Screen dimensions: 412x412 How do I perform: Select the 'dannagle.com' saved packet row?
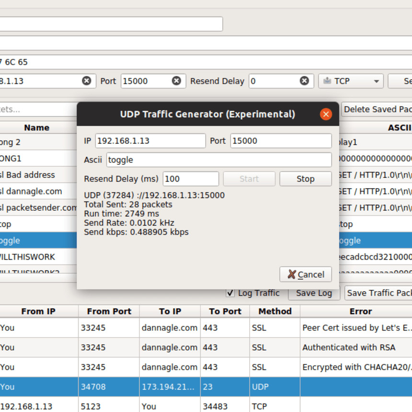coord(38,191)
